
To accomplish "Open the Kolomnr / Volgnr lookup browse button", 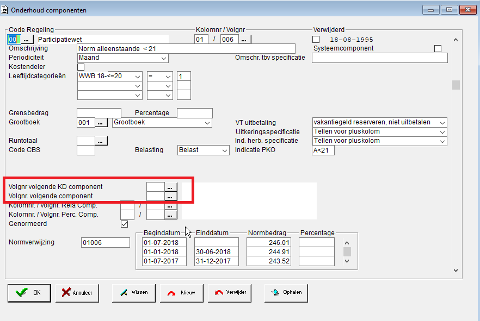I will [244, 40].
